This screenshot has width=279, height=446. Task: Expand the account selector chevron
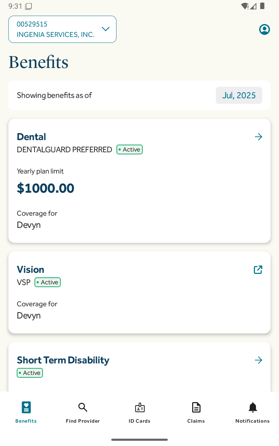click(106, 29)
